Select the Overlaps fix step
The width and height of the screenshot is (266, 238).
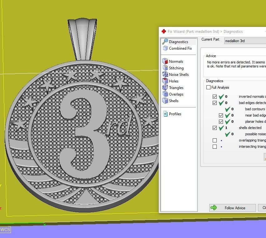coord(176,94)
